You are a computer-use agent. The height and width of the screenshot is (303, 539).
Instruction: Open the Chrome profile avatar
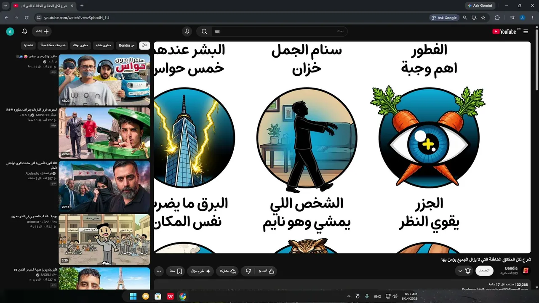[523, 18]
